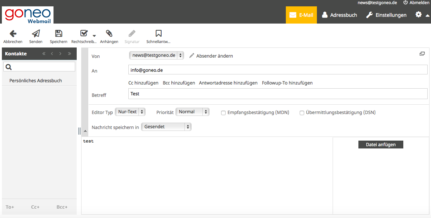The image size is (431, 218).
Task: Open the Von sender address dropdown
Action: [156, 55]
